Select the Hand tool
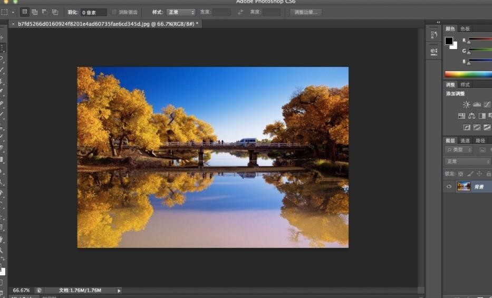 click(2, 239)
